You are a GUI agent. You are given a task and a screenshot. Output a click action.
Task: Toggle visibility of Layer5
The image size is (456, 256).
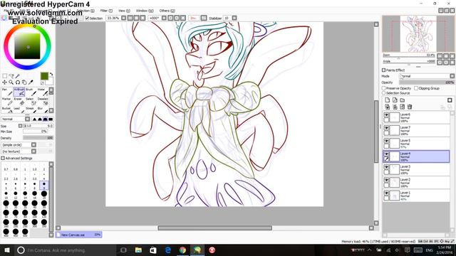(x=386, y=141)
